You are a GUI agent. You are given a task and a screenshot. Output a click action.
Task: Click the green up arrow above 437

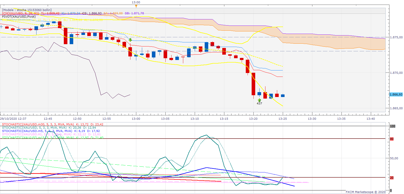point(259,100)
